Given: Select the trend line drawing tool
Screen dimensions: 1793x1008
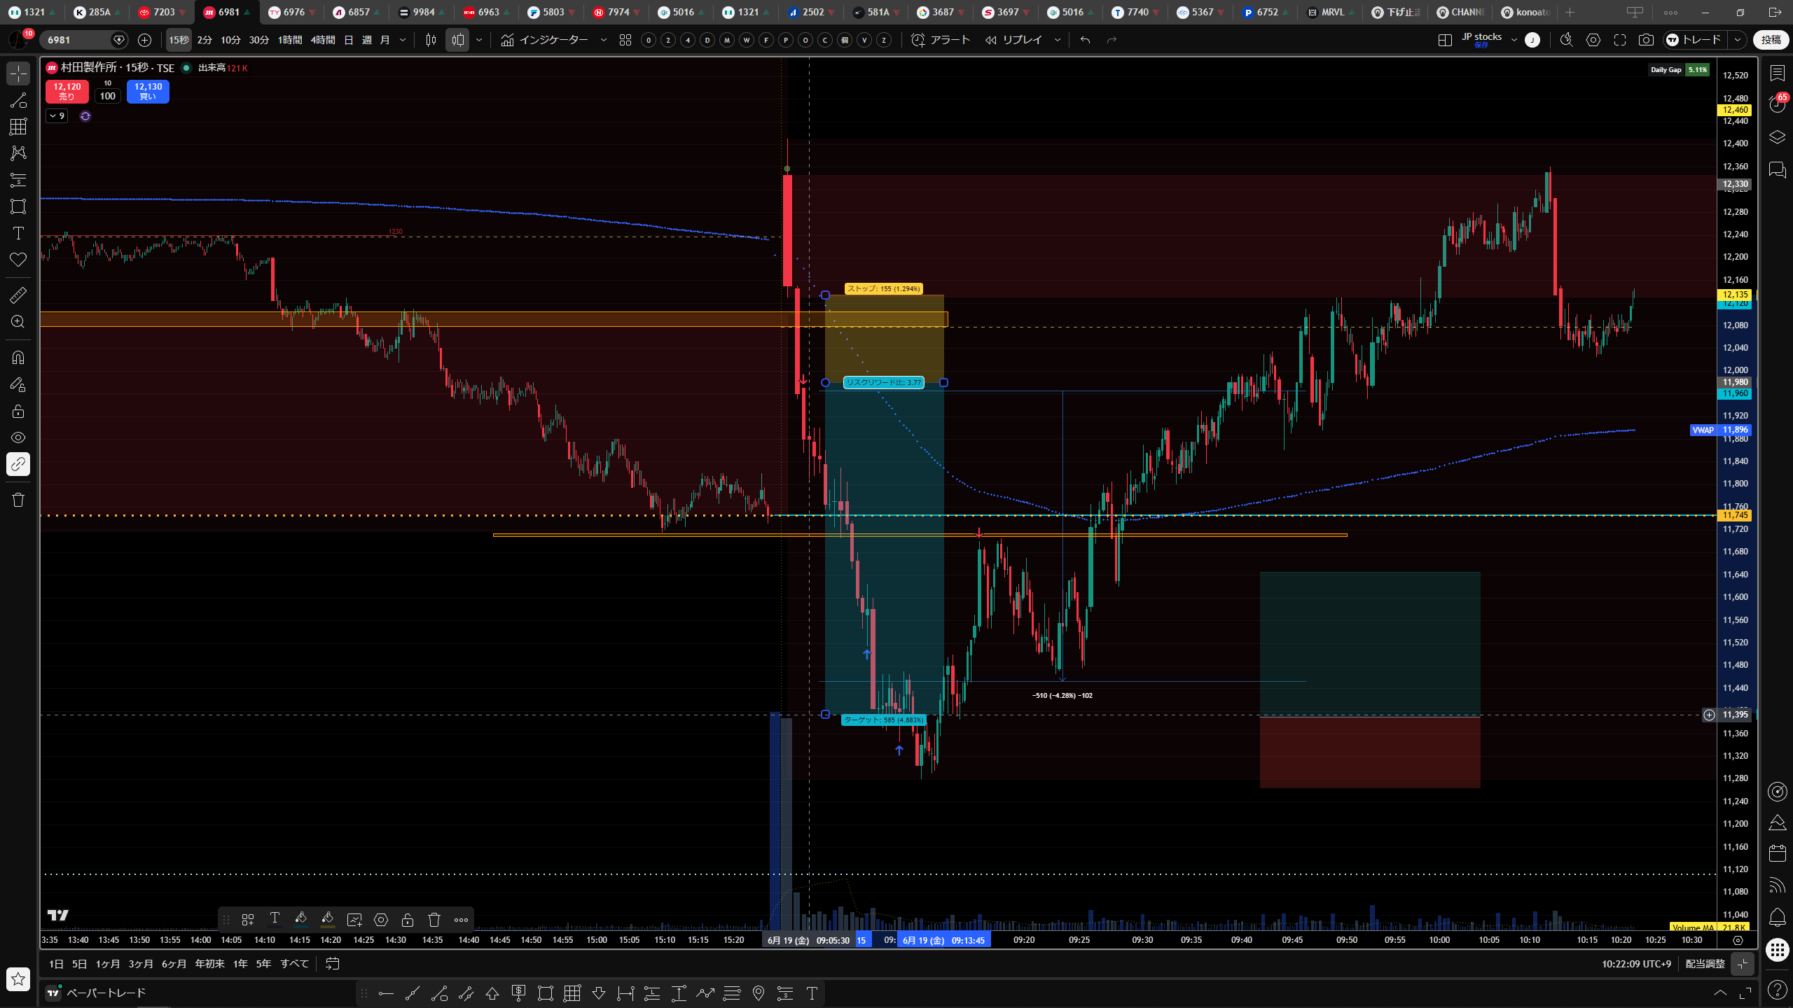Looking at the screenshot, I should pyautogui.click(x=18, y=100).
